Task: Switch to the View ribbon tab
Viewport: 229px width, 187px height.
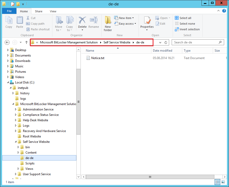Action: tap(53, 11)
